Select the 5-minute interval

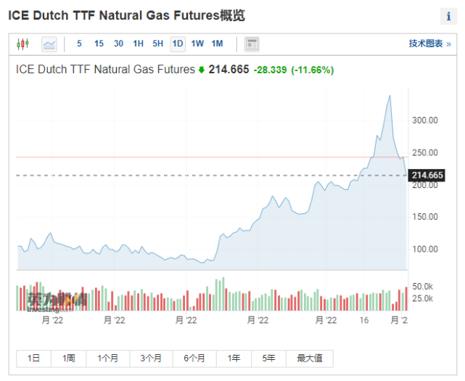(79, 44)
